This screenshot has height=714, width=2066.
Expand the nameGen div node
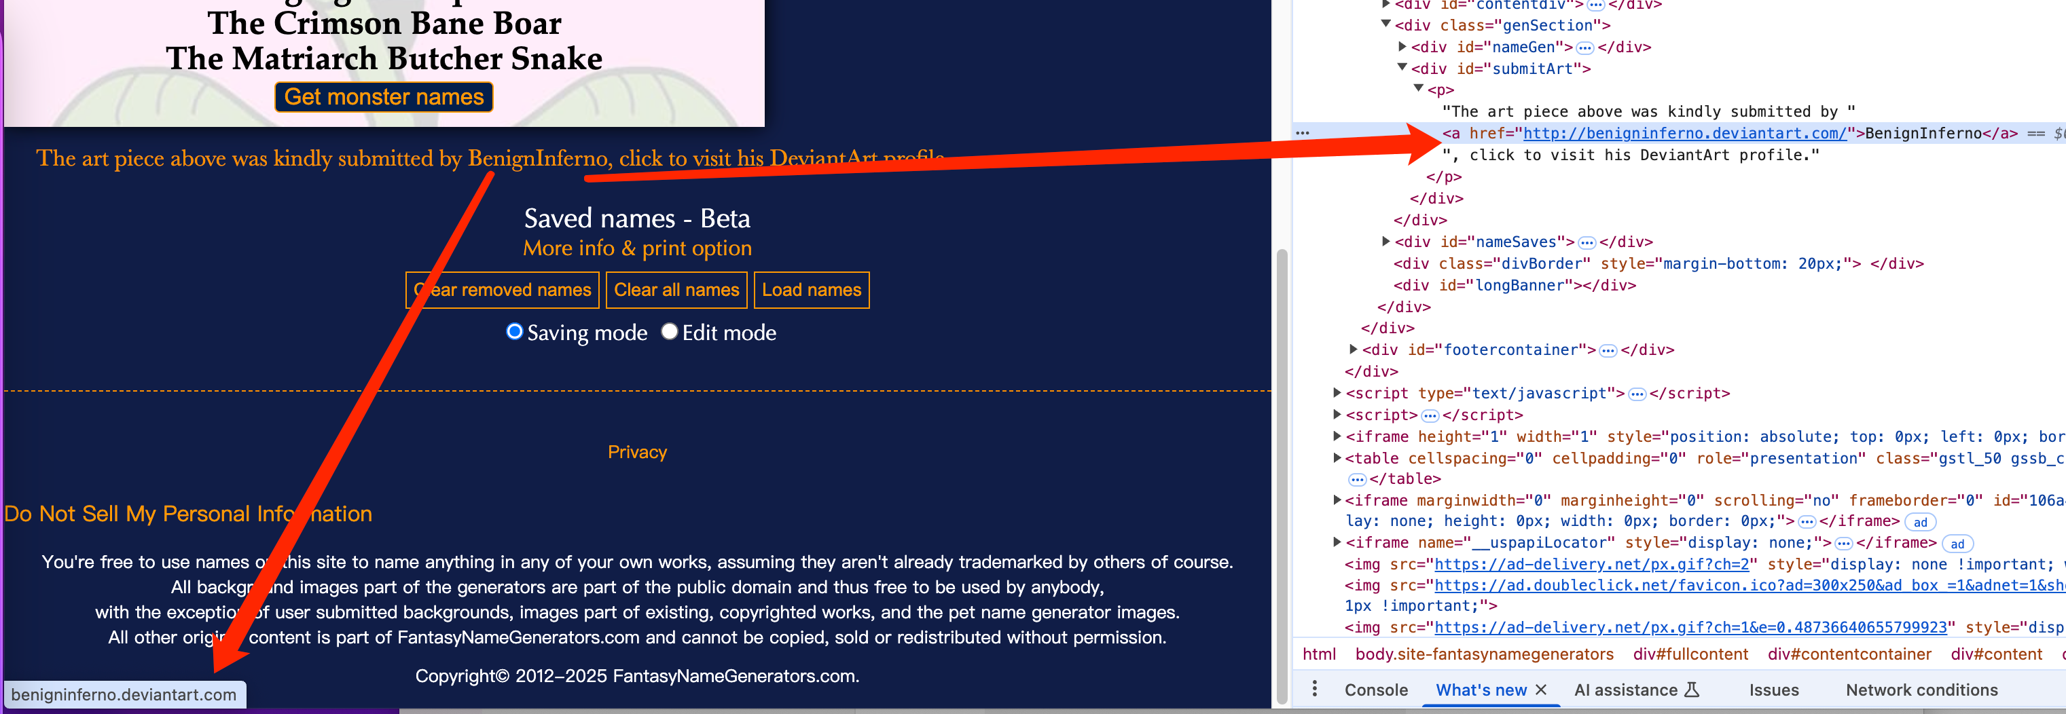coord(1402,46)
